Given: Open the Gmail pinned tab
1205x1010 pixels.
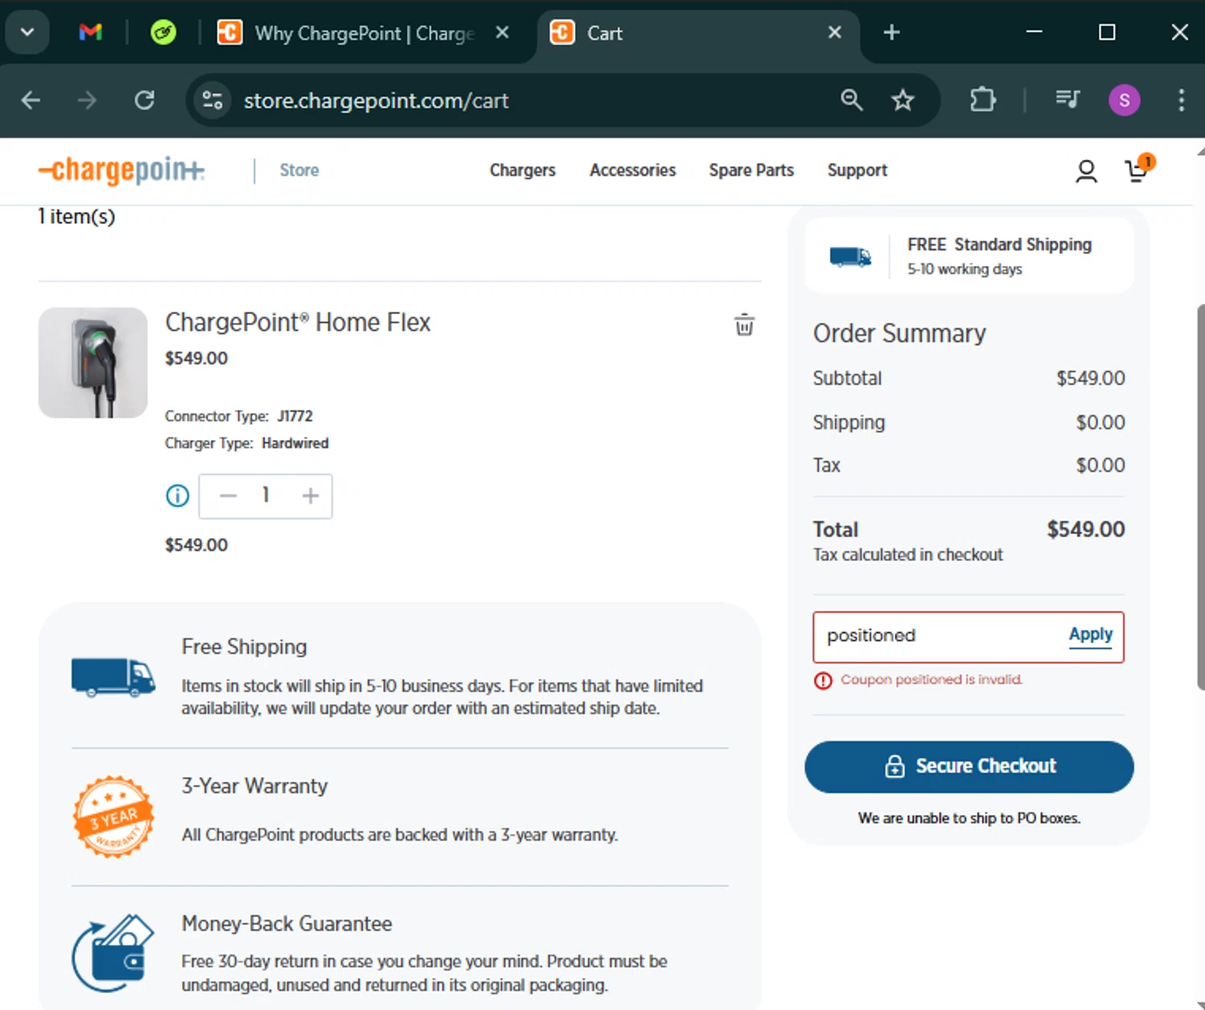Looking at the screenshot, I should click(x=91, y=32).
